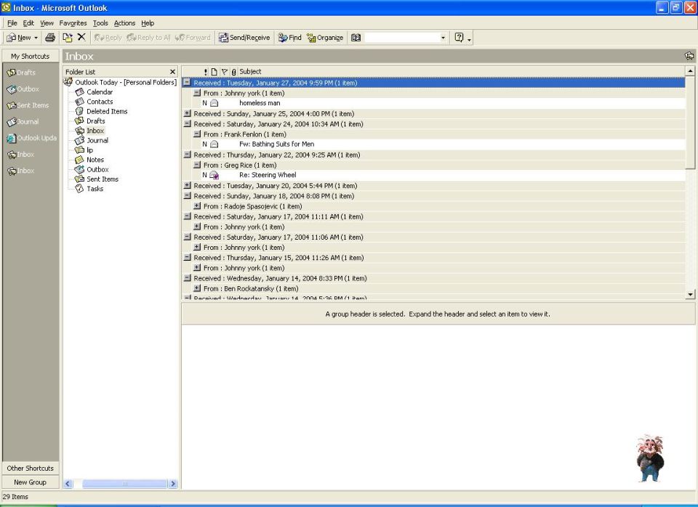
Task: Open Drafts shortcut in Outlook bar
Action: (21, 73)
